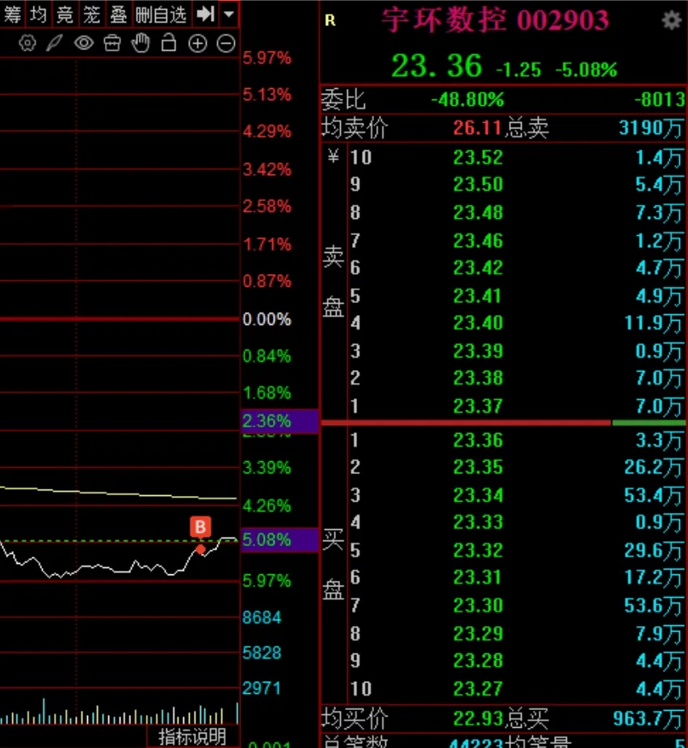Click the 叠 overlay button
The width and height of the screenshot is (688, 748).
click(x=119, y=14)
